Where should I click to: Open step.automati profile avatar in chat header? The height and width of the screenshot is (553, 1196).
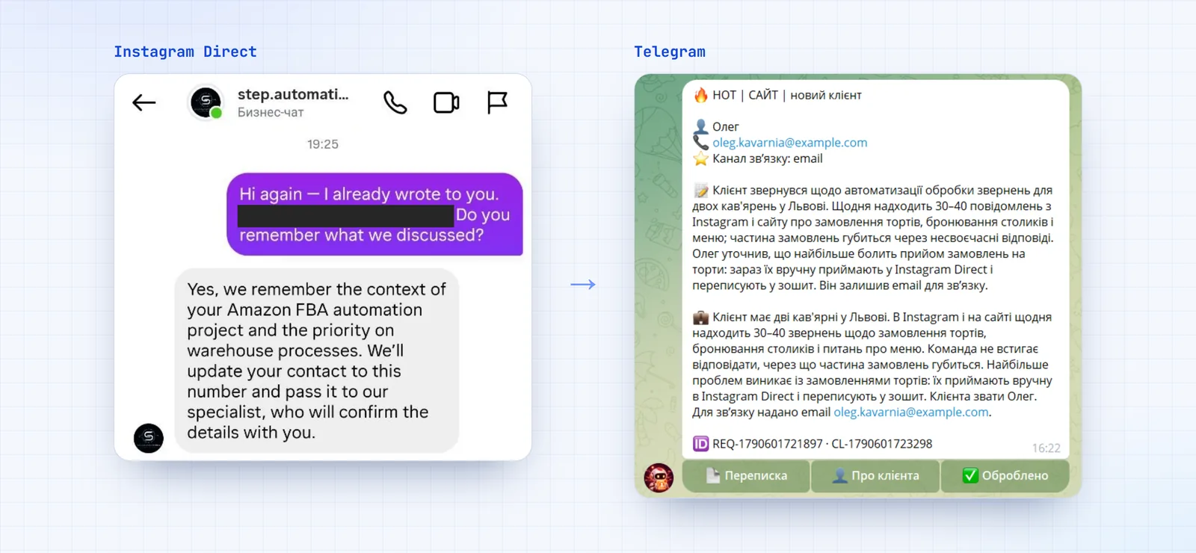click(x=206, y=102)
